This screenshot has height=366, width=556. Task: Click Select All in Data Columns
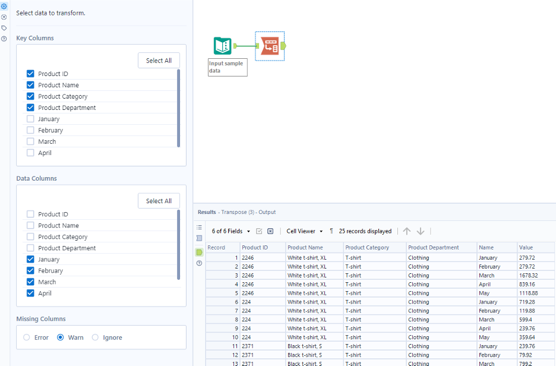click(x=159, y=201)
